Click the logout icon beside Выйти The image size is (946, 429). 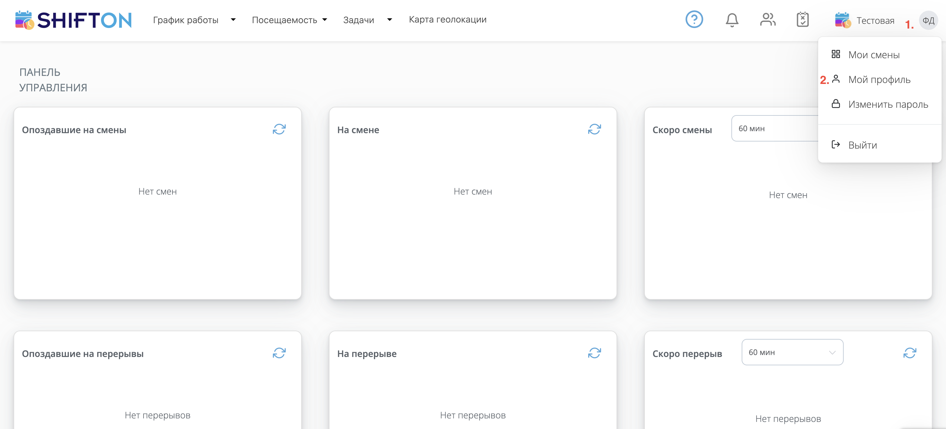pyautogui.click(x=836, y=145)
